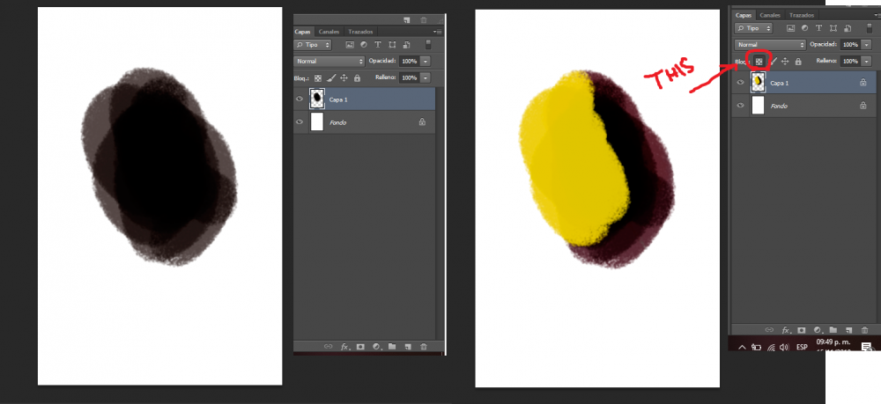Viewport: 881px width, 404px height.
Task: Click smart object filter in left panel
Action: pyautogui.click(x=405, y=44)
